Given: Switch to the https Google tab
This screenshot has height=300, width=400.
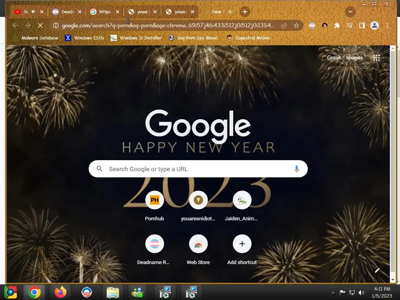Looking at the screenshot, I should pos(102,12).
